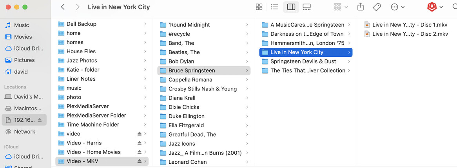Switch to gallery view
The width and height of the screenshot is (457, 168).
pos(307,7)
